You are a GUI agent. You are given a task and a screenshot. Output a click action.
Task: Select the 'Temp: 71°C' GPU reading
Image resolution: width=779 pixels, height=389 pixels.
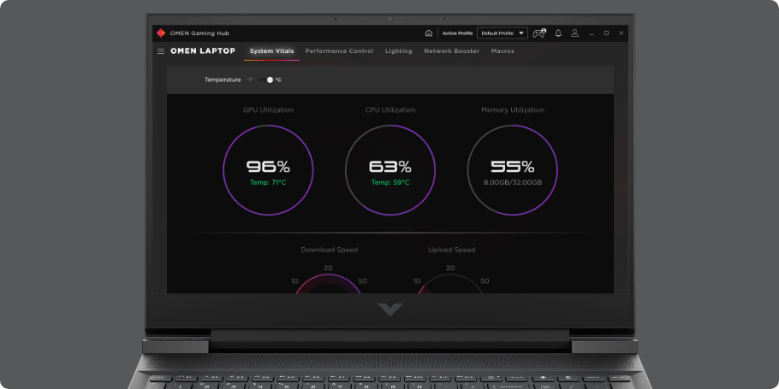(x=268, y=183)
